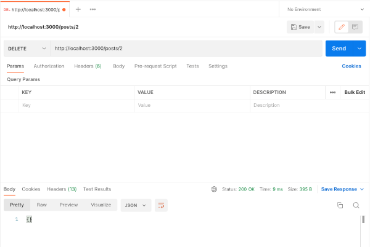Viewport: 370px width, 247px height.
Task: Click the edit pencil icon
Action: click(342, 27)
